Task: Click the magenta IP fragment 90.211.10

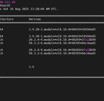Action: click(x=7, y=2)
